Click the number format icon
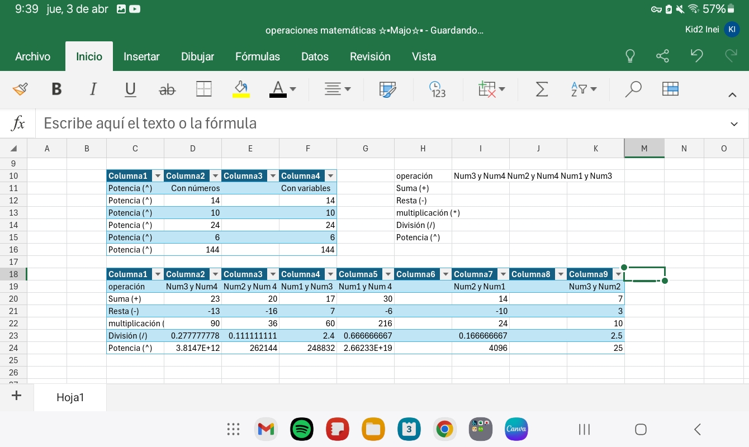749x447 pixels. tap(437, 89)
